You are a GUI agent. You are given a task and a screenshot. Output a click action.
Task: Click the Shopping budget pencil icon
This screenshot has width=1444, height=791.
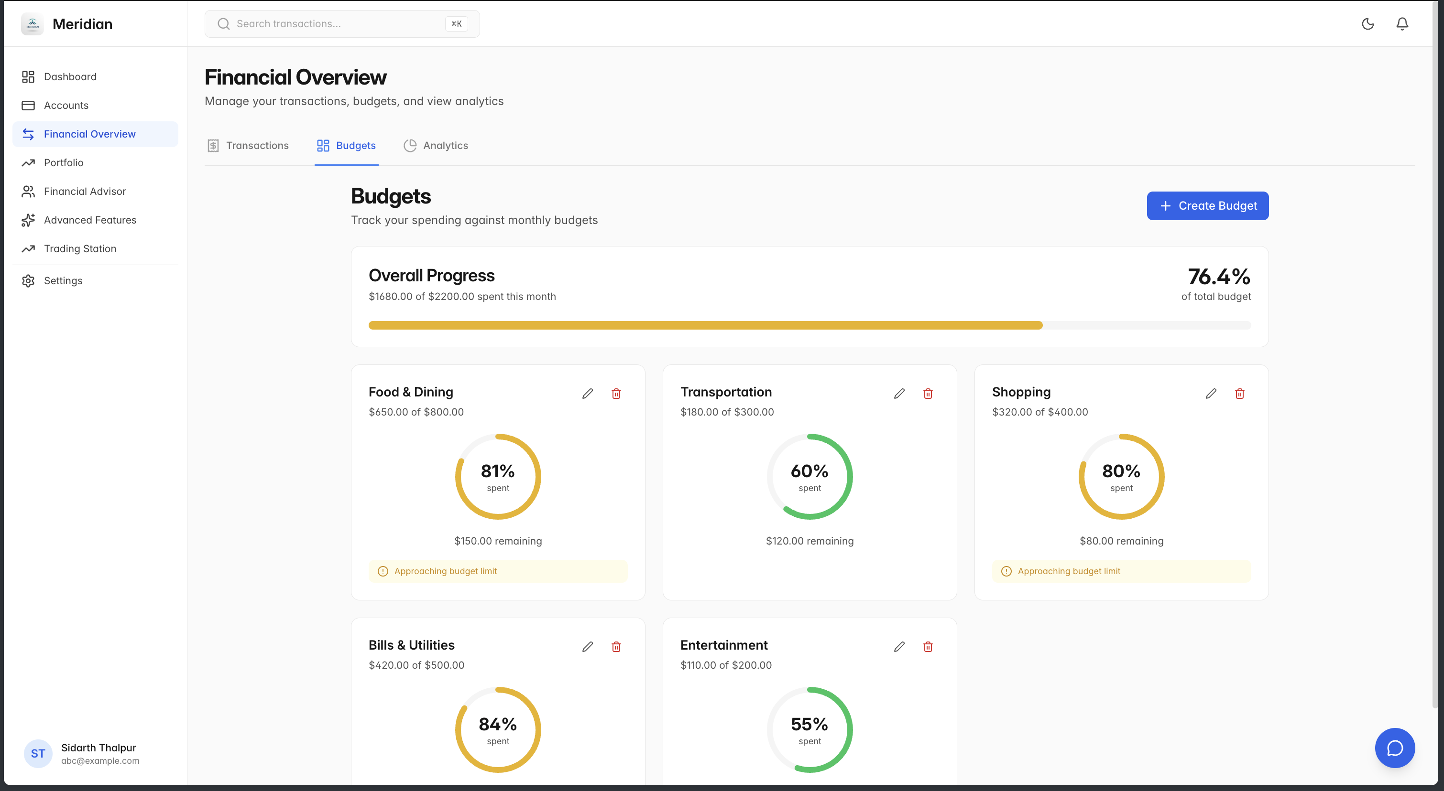(x=1211, y=394)
